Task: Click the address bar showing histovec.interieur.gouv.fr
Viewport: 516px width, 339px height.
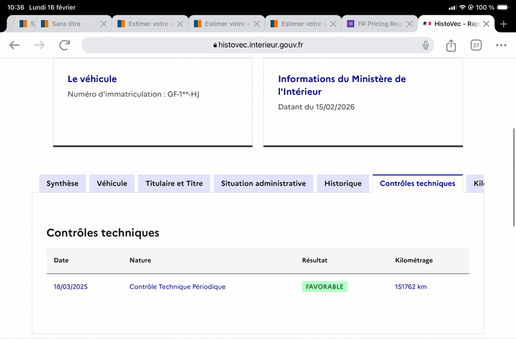Action: [x=258, y=45]
